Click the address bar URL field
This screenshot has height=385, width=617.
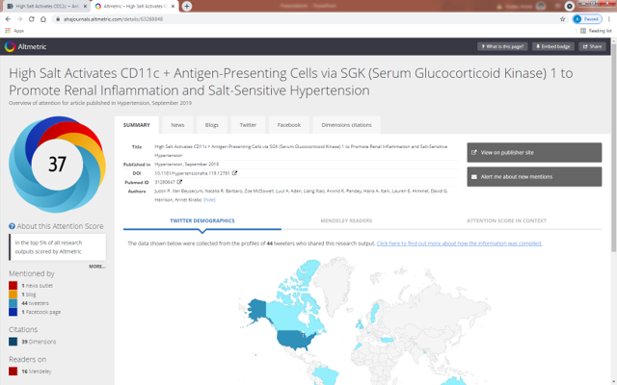coord(307,19)
